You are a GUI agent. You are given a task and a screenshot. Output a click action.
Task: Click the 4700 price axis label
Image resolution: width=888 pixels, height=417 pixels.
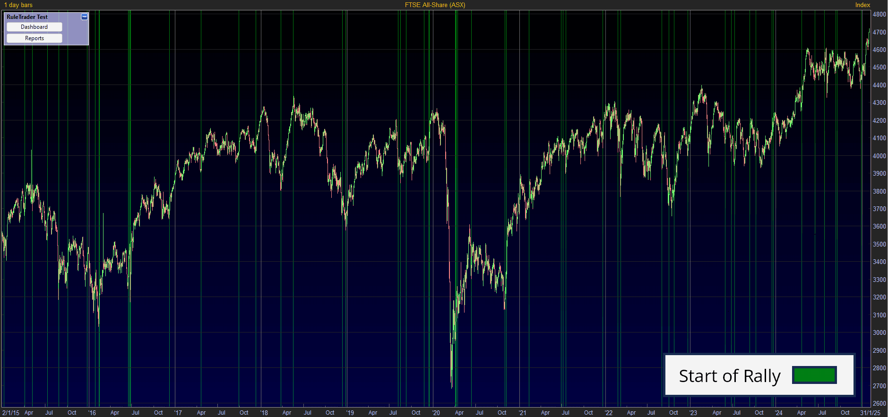coord(879,32)
